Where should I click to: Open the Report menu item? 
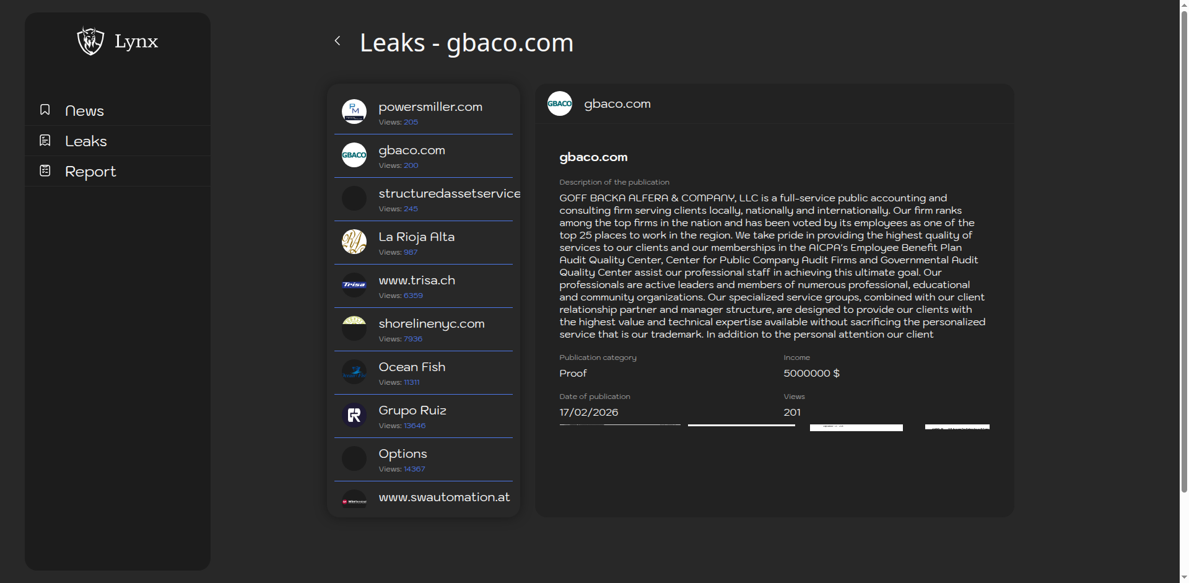coord(90,172)
